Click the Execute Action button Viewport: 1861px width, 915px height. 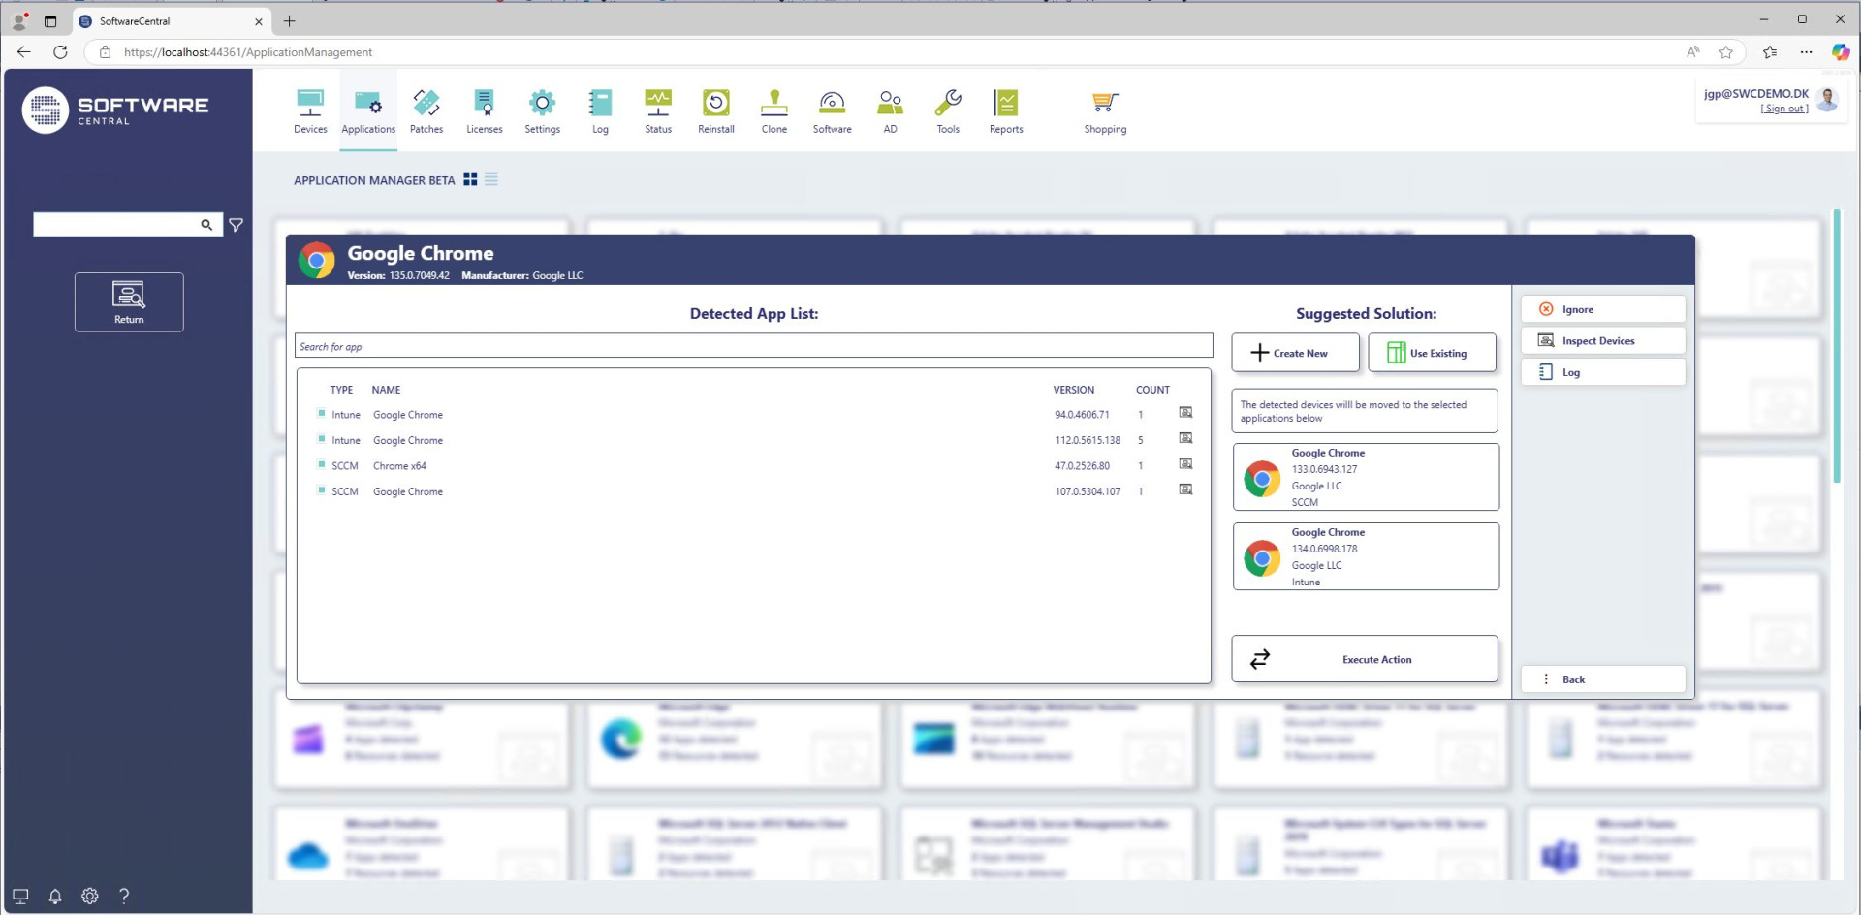click(1365, 659)
